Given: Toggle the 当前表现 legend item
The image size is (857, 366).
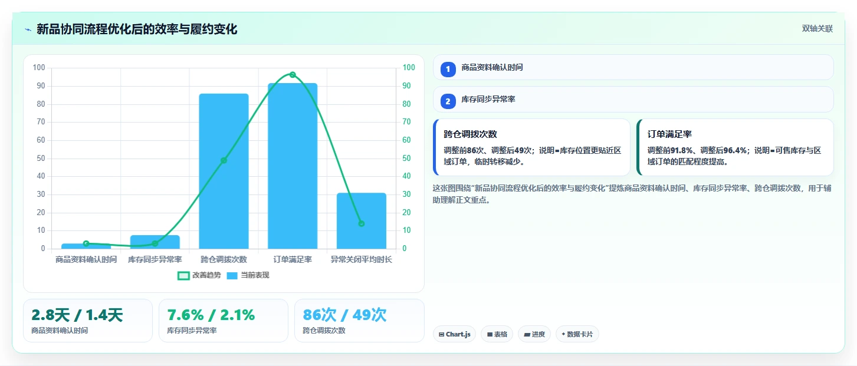Looking at the screenshot, I should [x=248, y=275].
